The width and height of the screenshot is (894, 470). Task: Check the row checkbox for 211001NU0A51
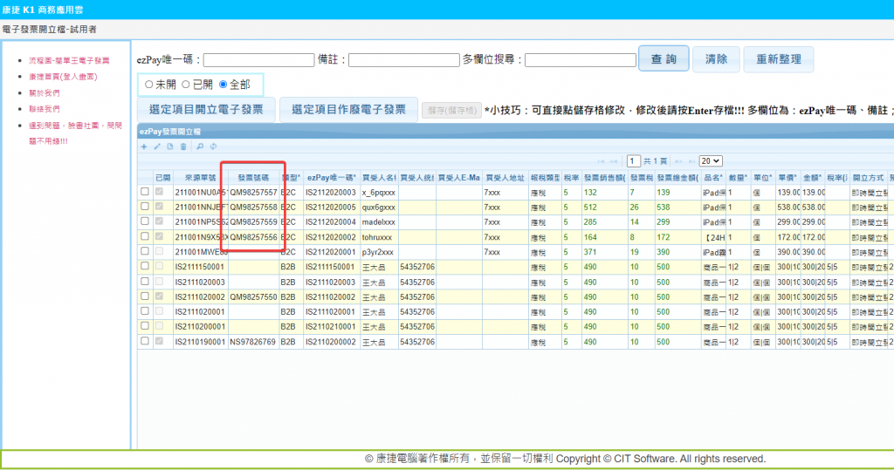145,192
